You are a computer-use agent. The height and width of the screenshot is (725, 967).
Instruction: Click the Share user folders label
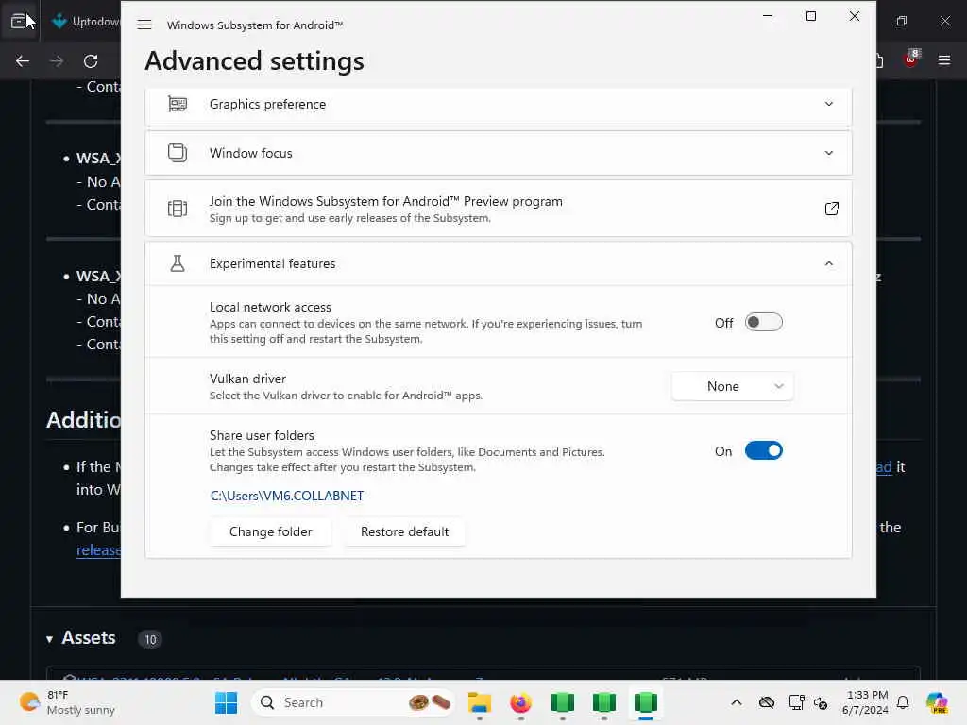point(262,435)
